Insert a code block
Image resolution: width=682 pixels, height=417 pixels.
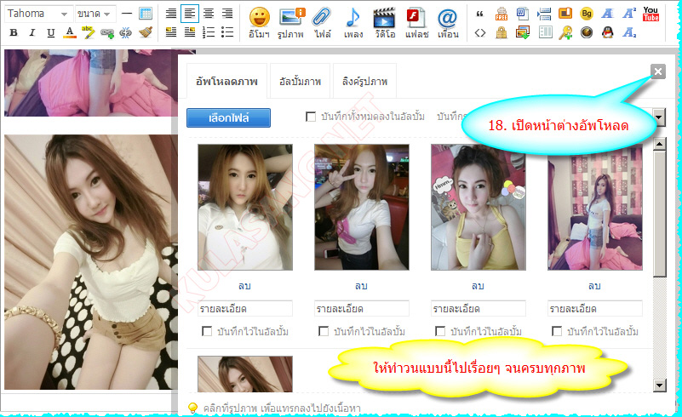479,32
